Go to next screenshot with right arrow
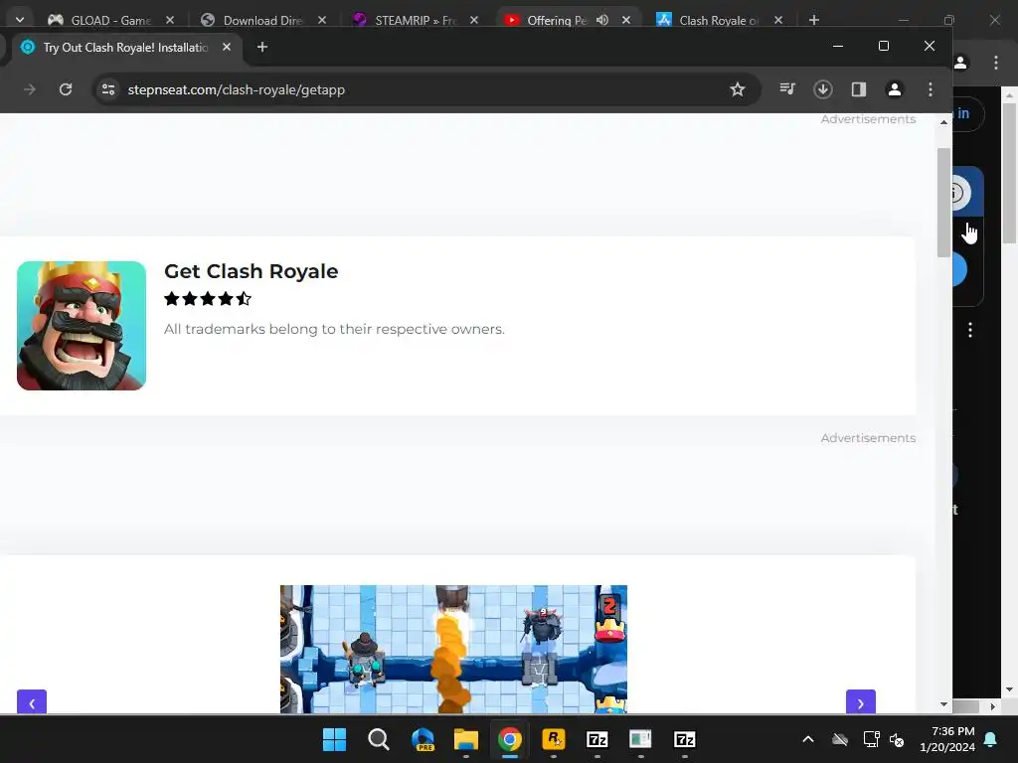This screenshot has height=763, width=1018. click(x=861, y=702)
